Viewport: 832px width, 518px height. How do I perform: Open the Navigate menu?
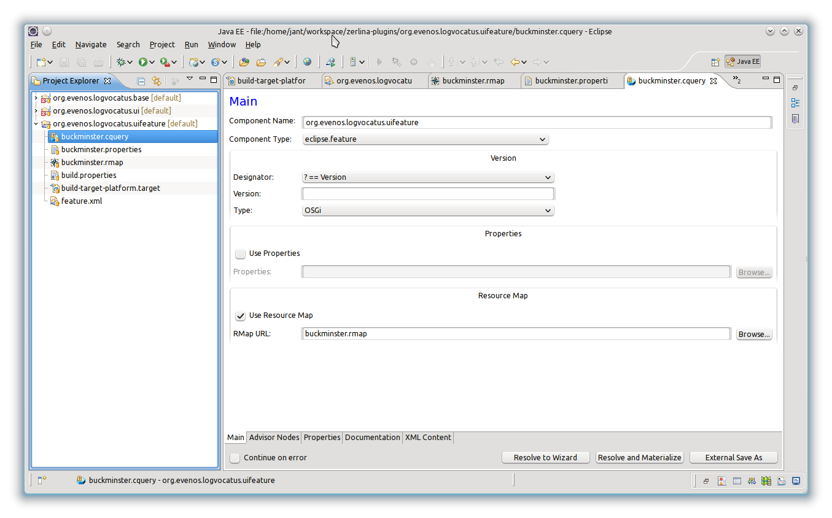(91, 45)
